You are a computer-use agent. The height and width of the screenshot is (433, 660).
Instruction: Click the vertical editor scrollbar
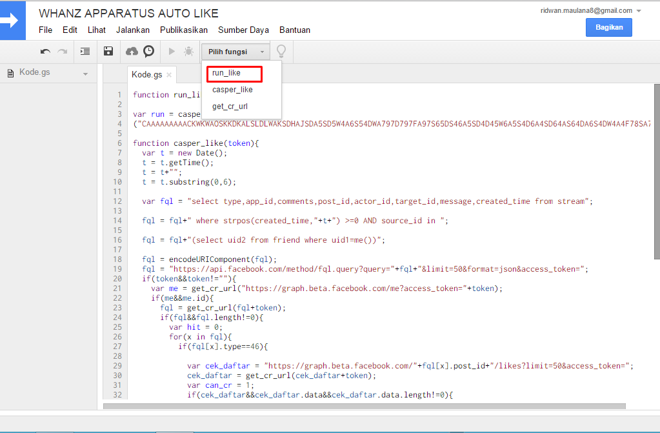tap(657, 170)
